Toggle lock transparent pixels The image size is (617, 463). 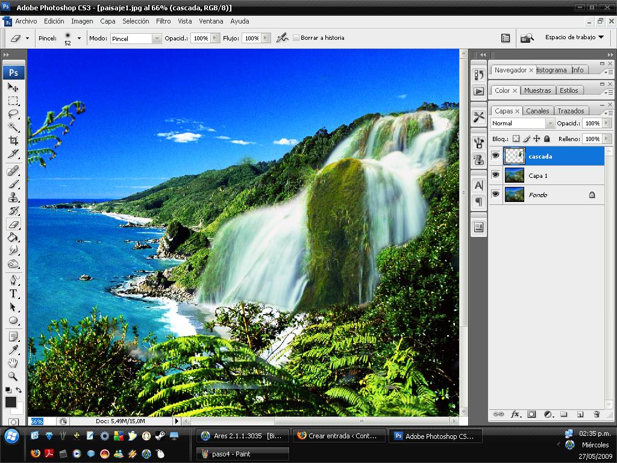coord(516,139)
